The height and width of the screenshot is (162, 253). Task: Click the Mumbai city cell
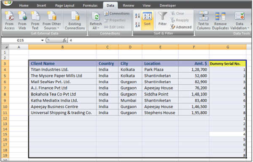(130, 100)
